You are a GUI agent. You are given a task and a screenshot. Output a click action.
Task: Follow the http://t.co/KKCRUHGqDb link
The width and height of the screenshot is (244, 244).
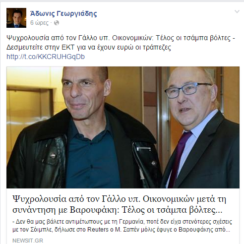[x=46, y=57]
